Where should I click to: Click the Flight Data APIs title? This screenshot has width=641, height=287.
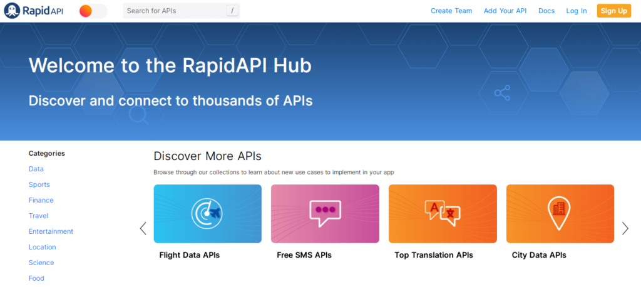click(x=189, y=255)
